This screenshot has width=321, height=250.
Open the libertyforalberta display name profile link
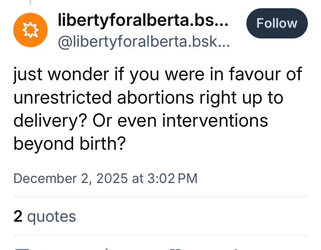143,21
